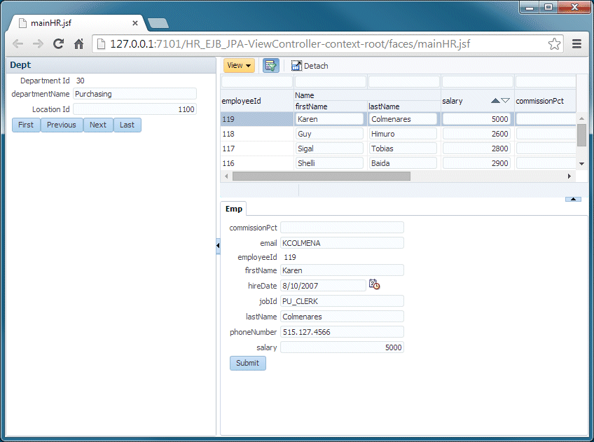Collapse the left Dept splitter panel

pyautogui.click(x=218, y=245)
